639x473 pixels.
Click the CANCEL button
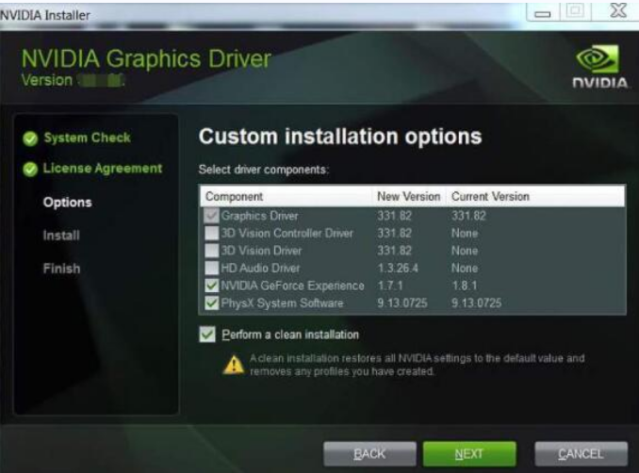[581, 453]
